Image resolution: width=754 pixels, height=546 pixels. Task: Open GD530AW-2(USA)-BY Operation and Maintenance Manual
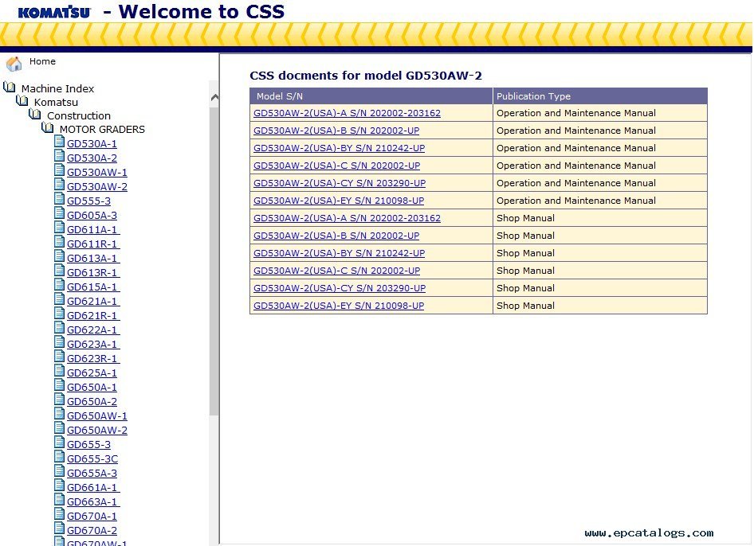tap(339, 148)
